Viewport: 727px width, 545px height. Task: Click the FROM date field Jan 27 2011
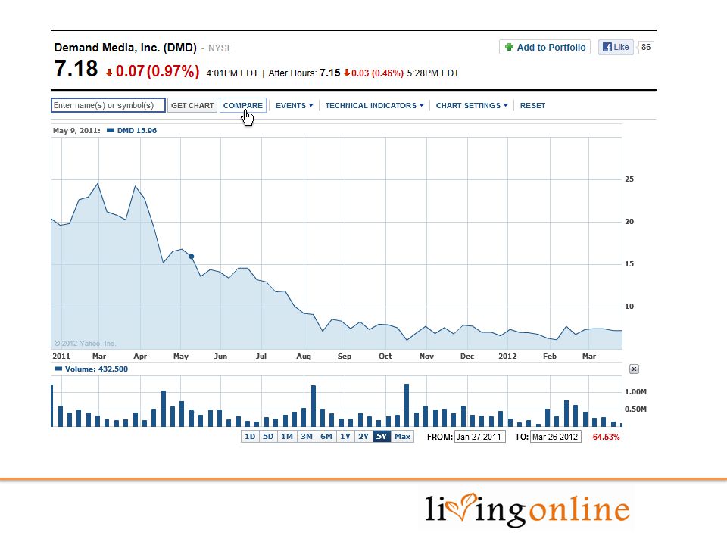pos(480,437)
